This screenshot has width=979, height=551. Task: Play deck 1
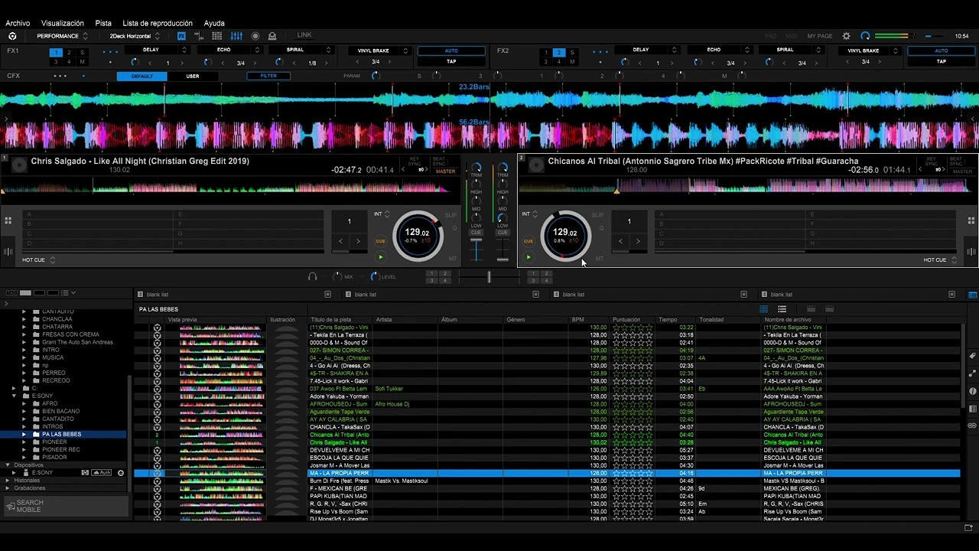pos(380,257)
